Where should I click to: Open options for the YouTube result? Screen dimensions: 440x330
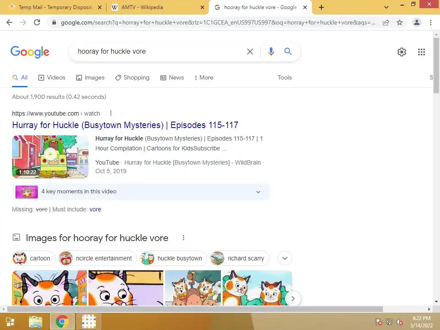[111, 113]
